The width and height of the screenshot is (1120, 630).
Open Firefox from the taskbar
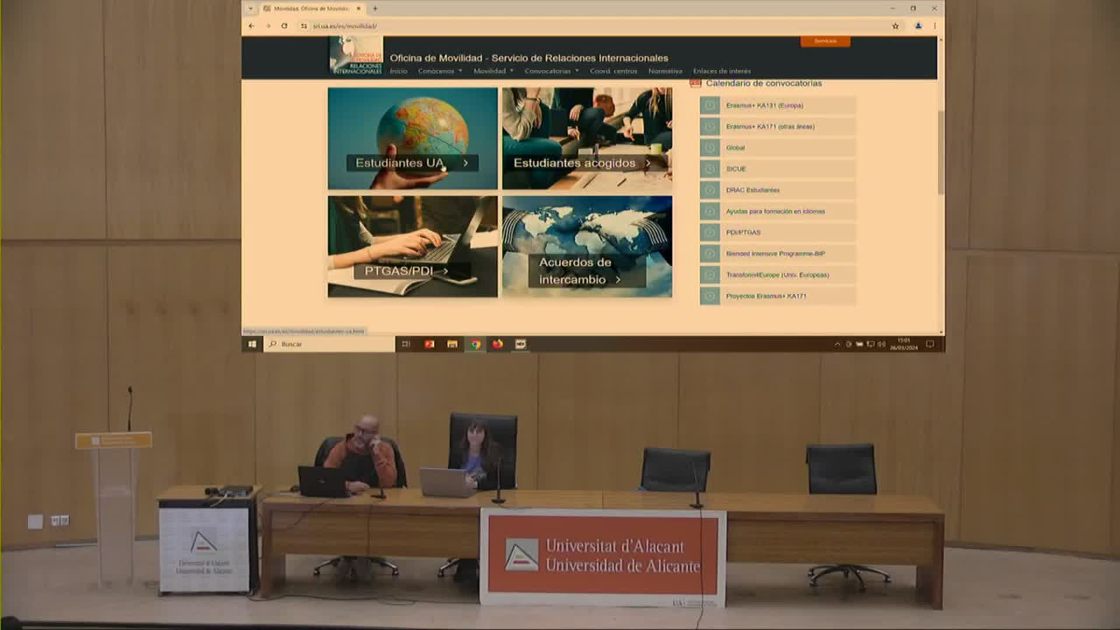click(x=498, y=344)
